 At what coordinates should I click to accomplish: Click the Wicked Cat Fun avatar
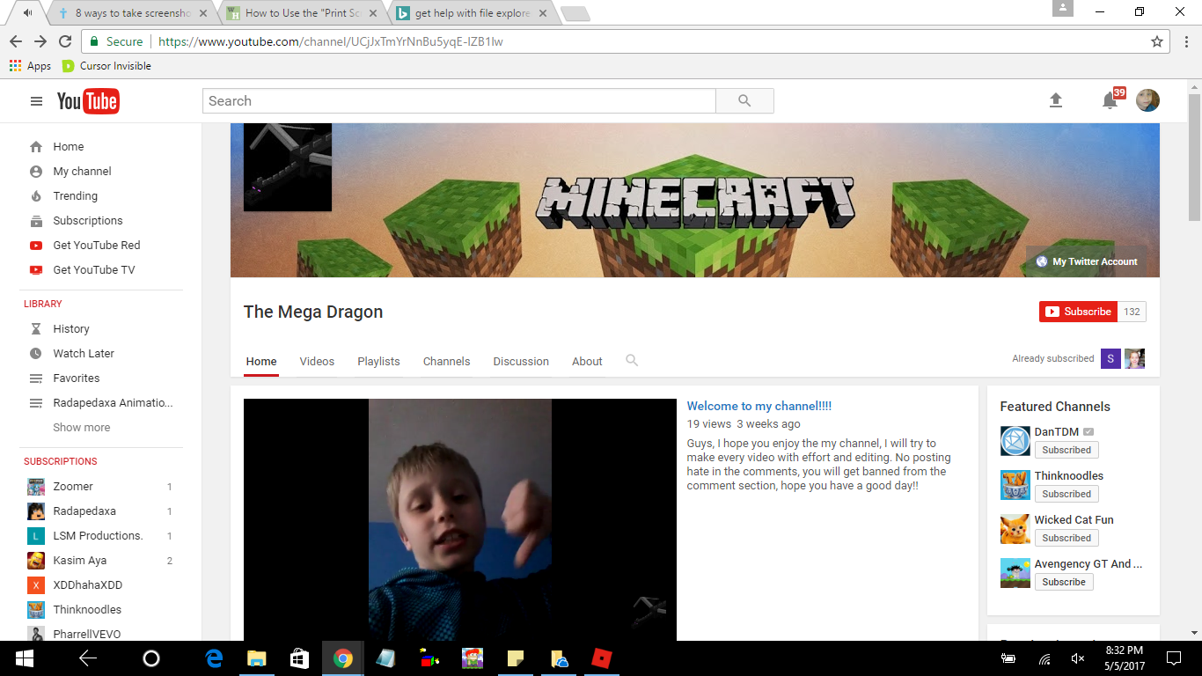[x=1015, y=529]
